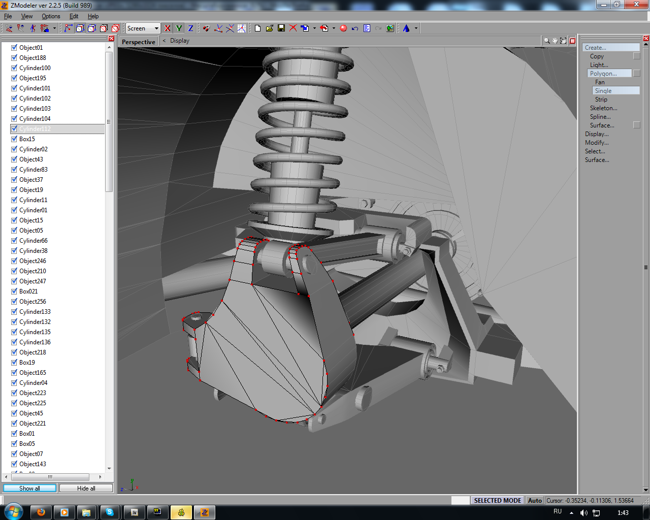
Task: Click the Hide all button
Action: 86,488
